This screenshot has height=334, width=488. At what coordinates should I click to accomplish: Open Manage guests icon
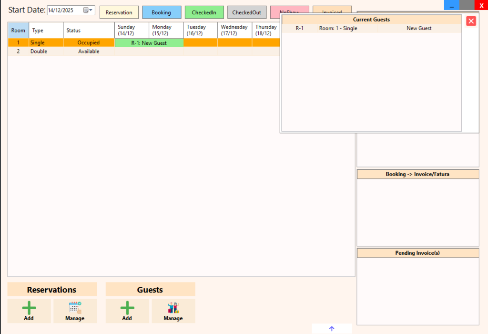(x=173, y=308)
